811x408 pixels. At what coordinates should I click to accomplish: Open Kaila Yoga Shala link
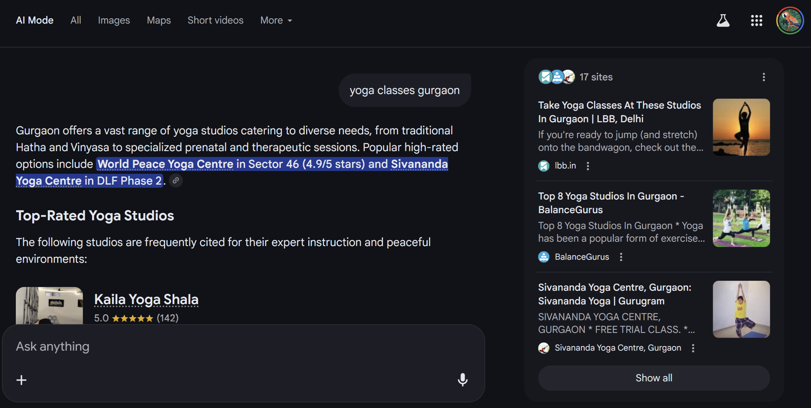tap(146, 300)
